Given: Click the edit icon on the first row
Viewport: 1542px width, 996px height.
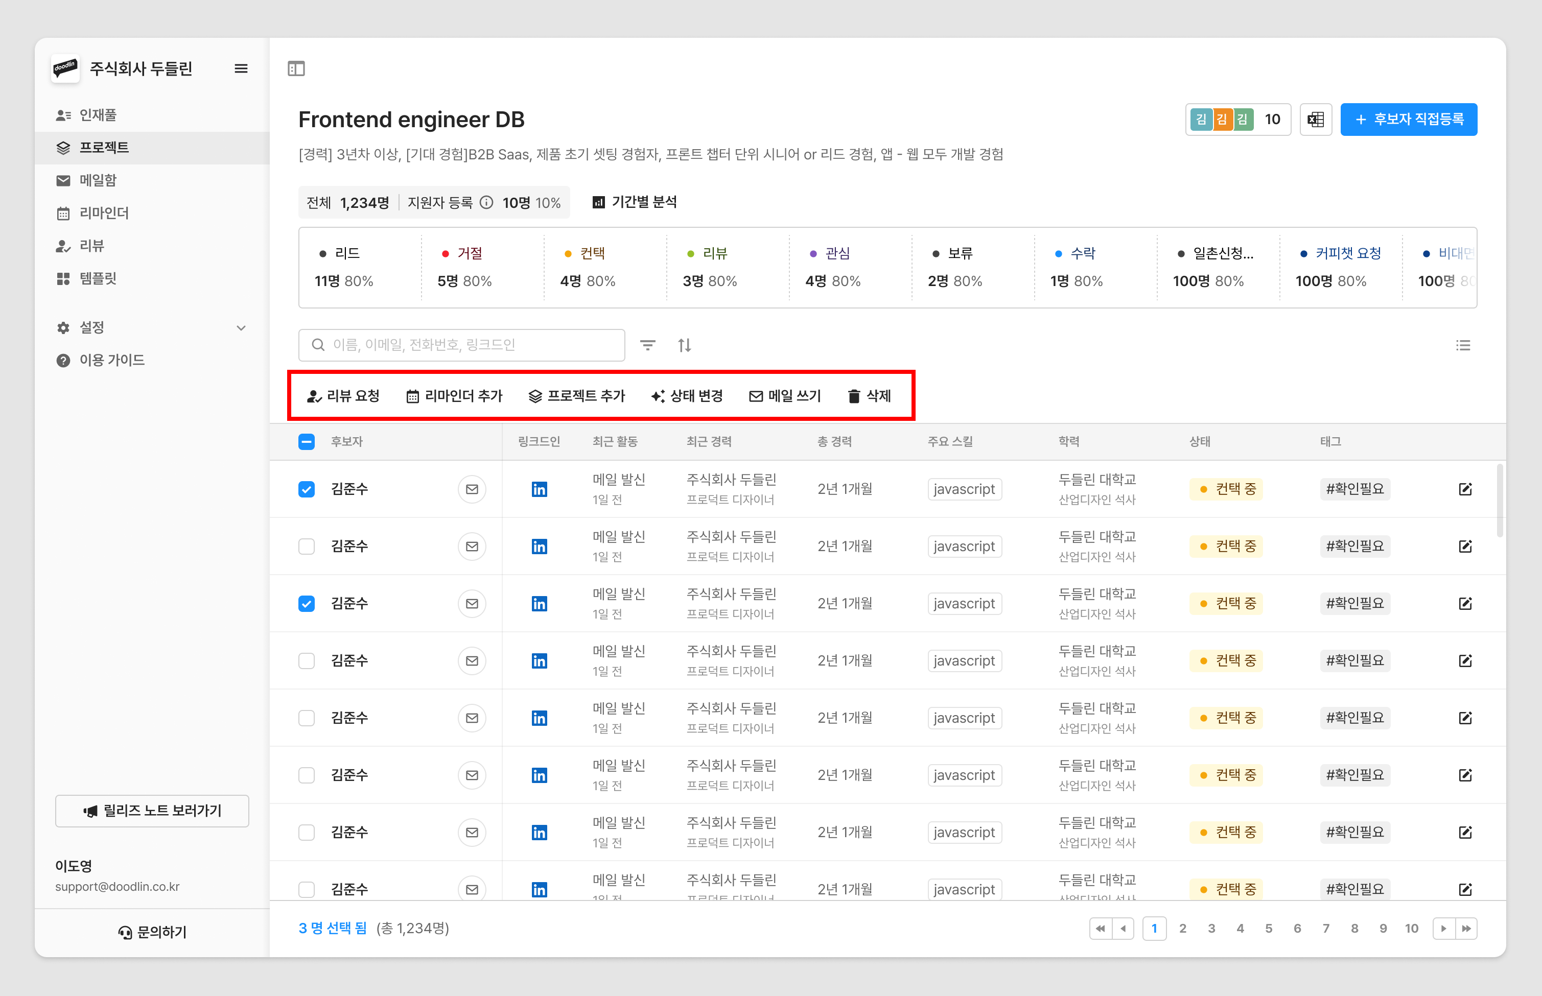Looking at the screenshot, I should click(1465, 489).
